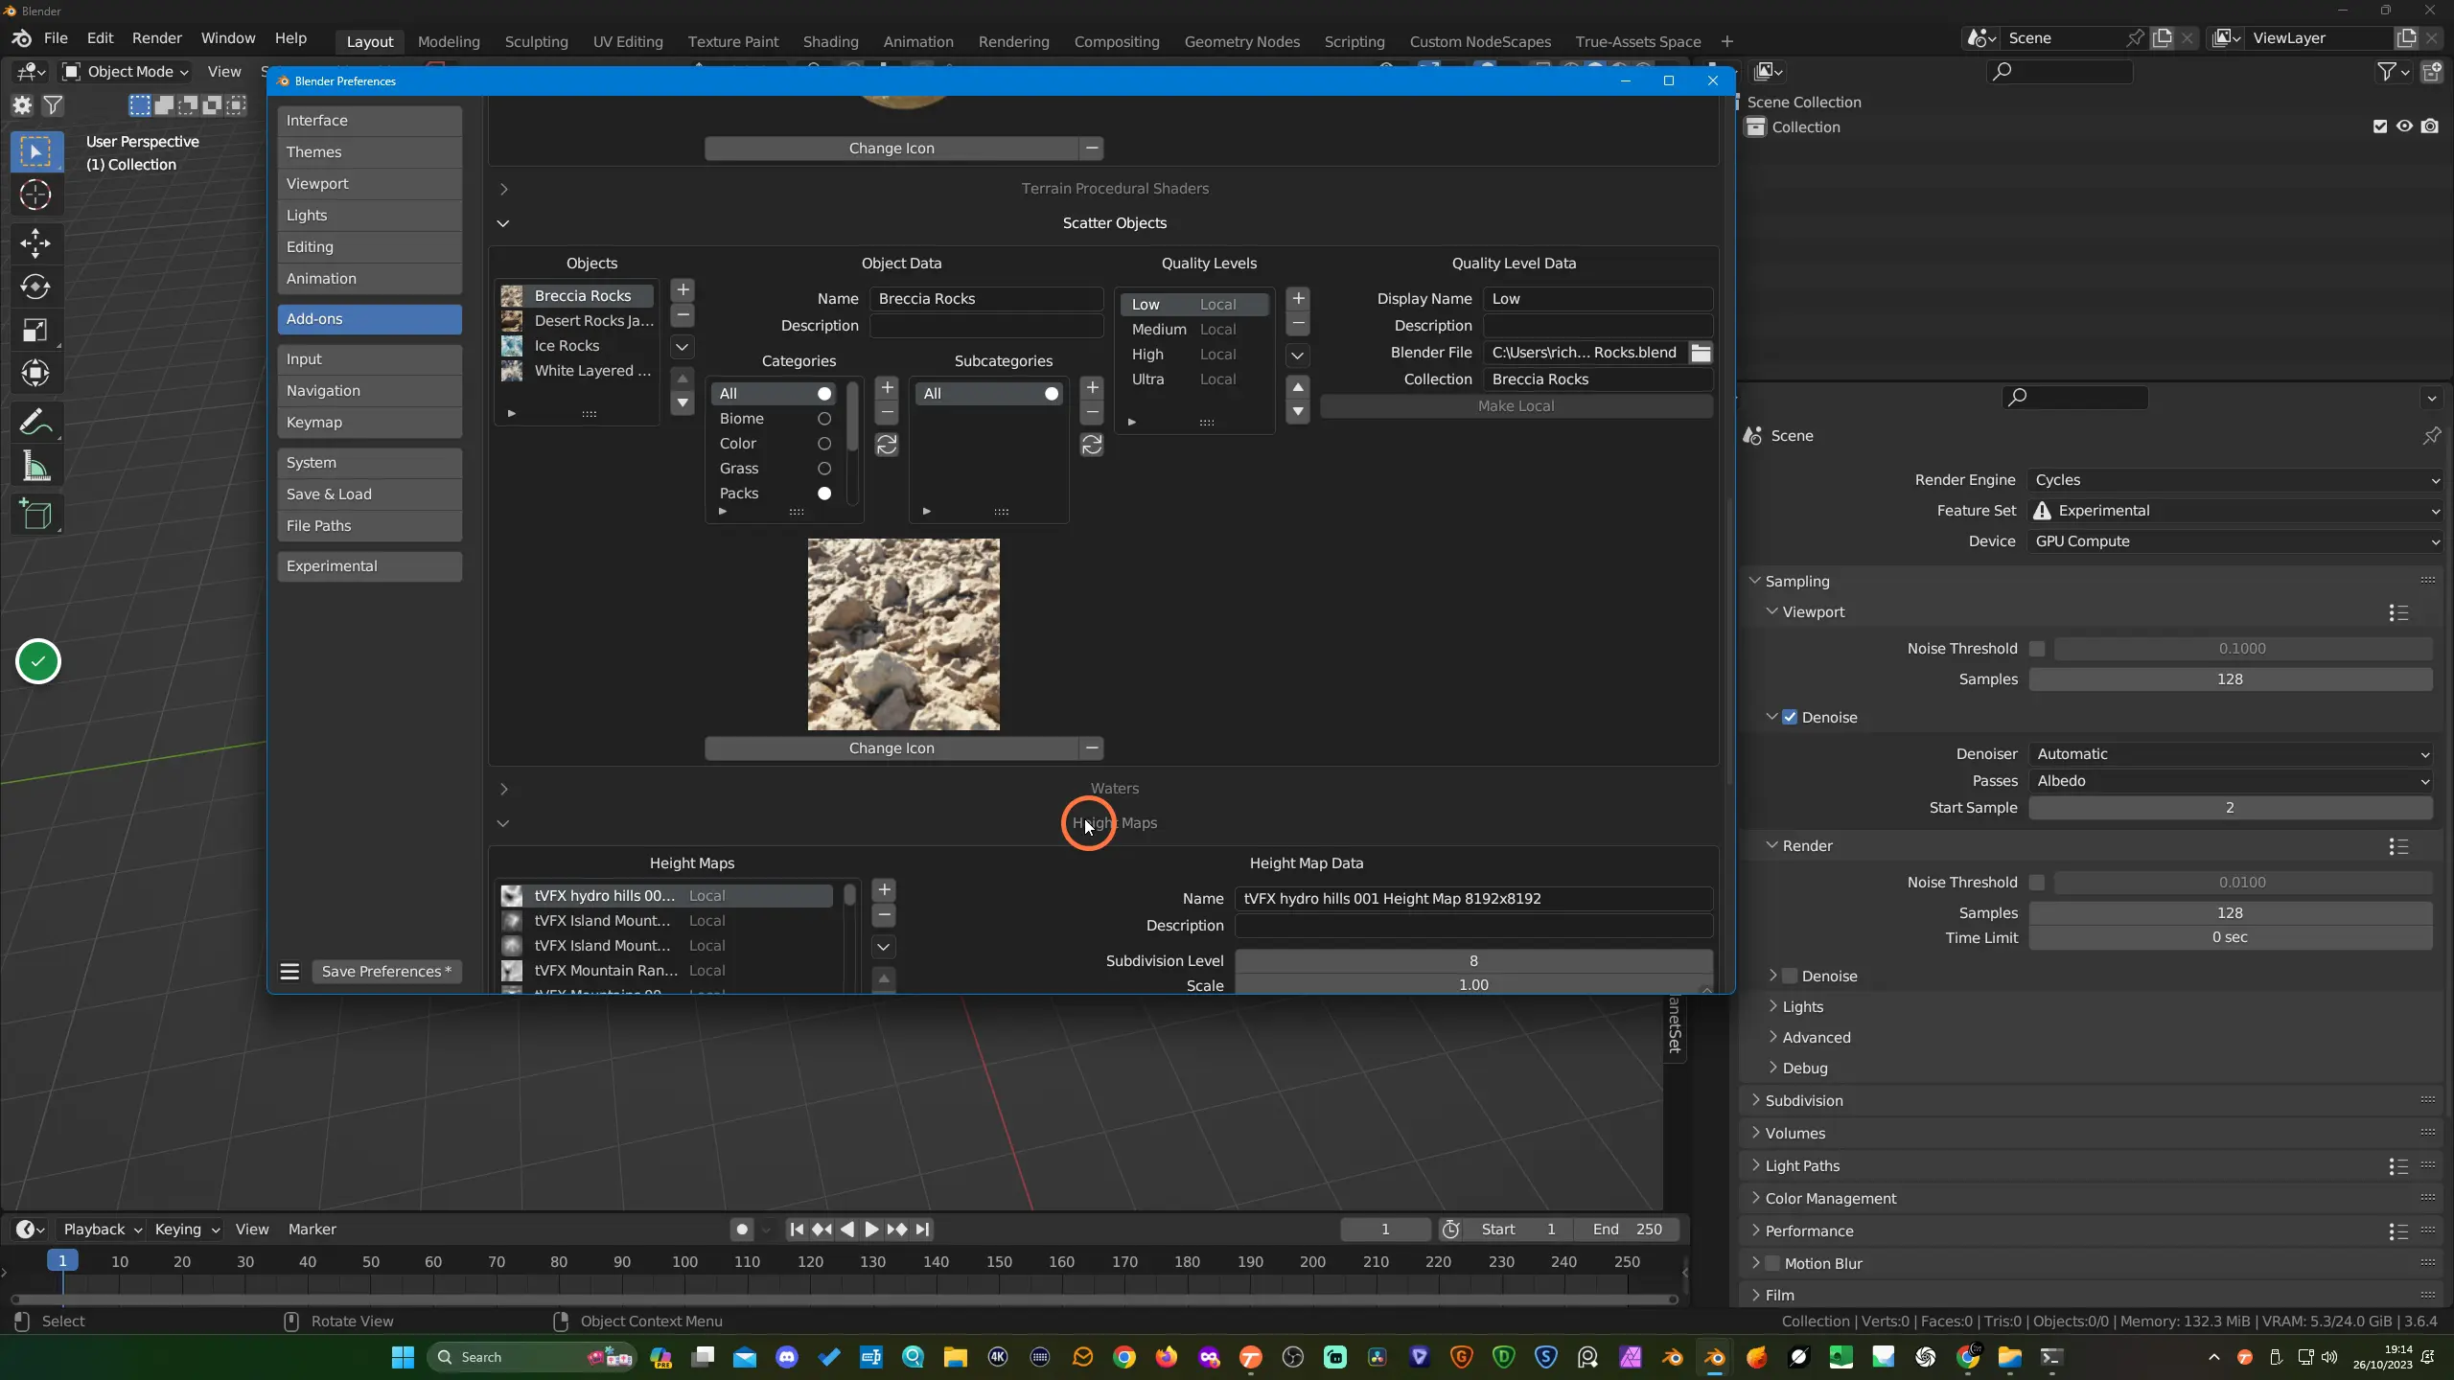Open the Denoiser Automatic dropdown
This screenshot has height=1380, width=2454.
tap(2232, 754)
